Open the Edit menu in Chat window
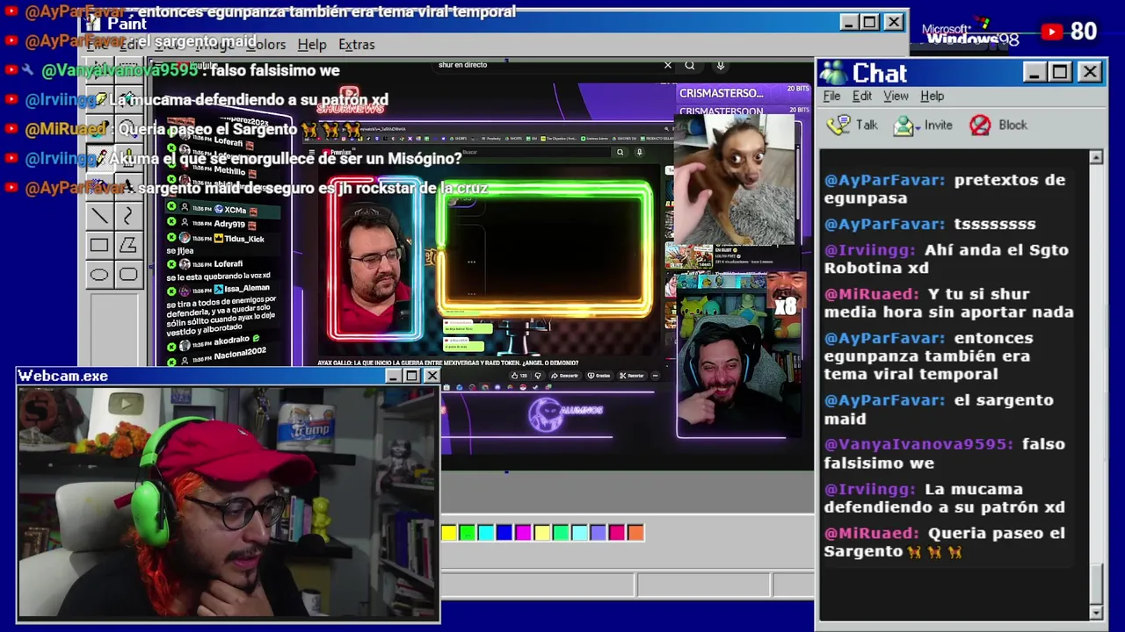1125x632 pixels. point(862,96)
